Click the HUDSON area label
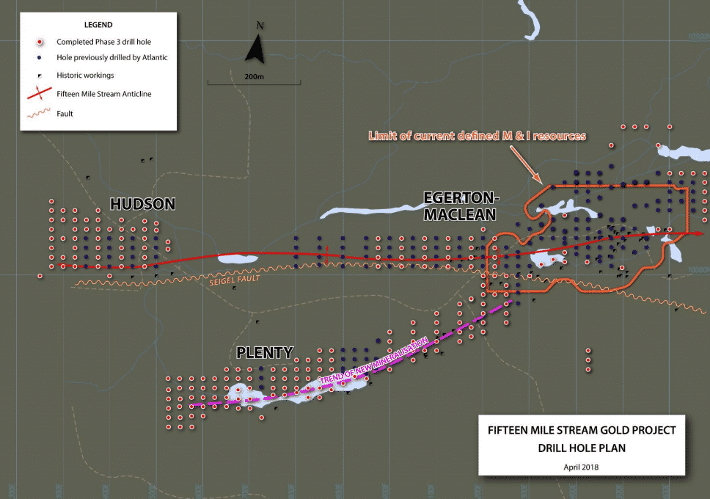The width and height of the screenshot is (710, 499). 142,204
